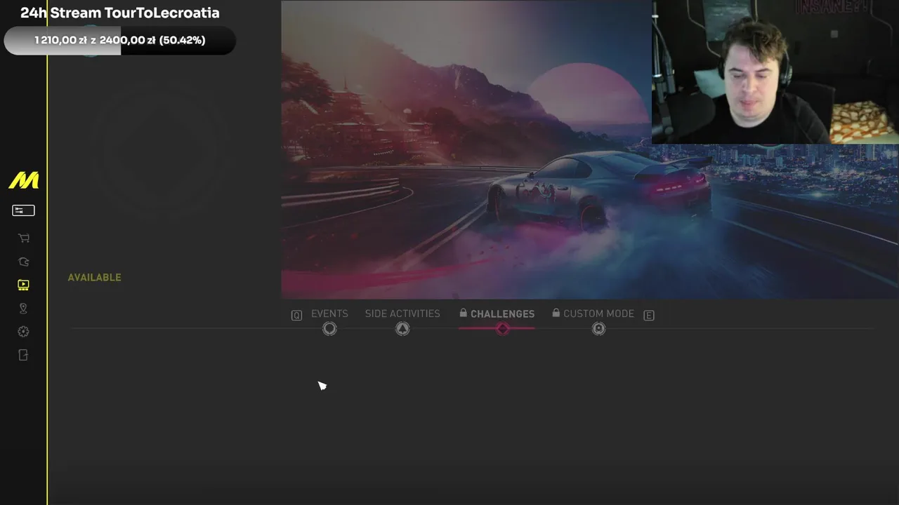Click the E key next-tab prompt
This screenshot has height=505, width=899.
coord(649,316)
